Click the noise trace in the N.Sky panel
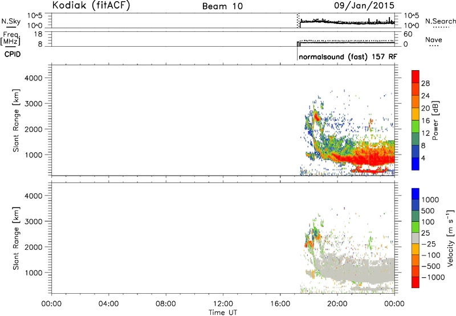The width and height of the screenshot is (456, 316). point(348,22)
